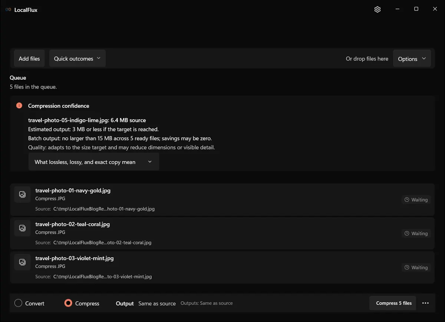Click source path ending 'to-03-violet-mint.jpg'

102,277
